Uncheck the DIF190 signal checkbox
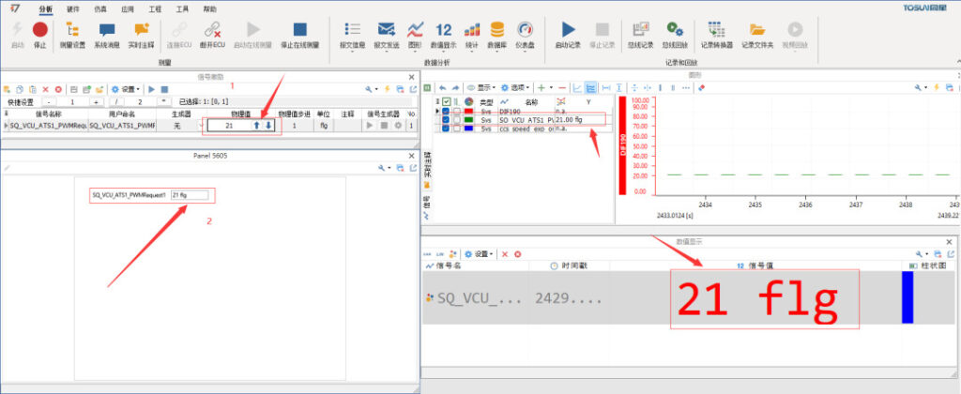 point(446,111)
